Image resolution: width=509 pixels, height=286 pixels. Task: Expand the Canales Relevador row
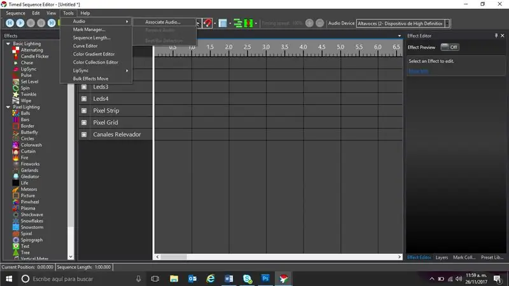[x=84, y=135]
